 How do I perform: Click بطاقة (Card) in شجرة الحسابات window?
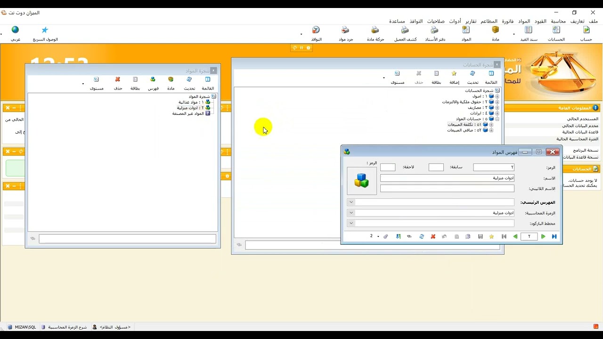point(436,78)
